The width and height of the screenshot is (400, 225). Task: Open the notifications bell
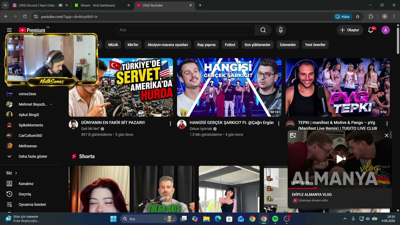point(371,30)
